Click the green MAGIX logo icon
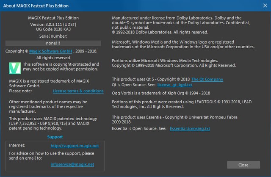This screenshot has width=271, height=177. point(15,67)
